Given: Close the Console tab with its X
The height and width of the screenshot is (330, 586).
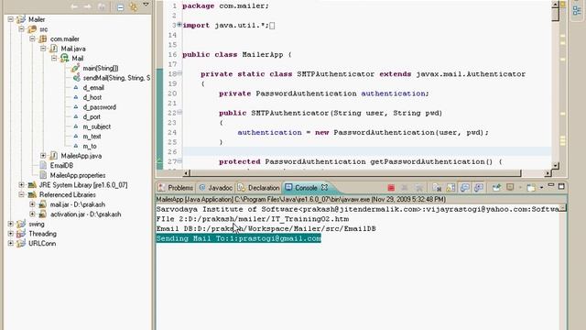Looking at the screenshot, I should pos(324,187).
